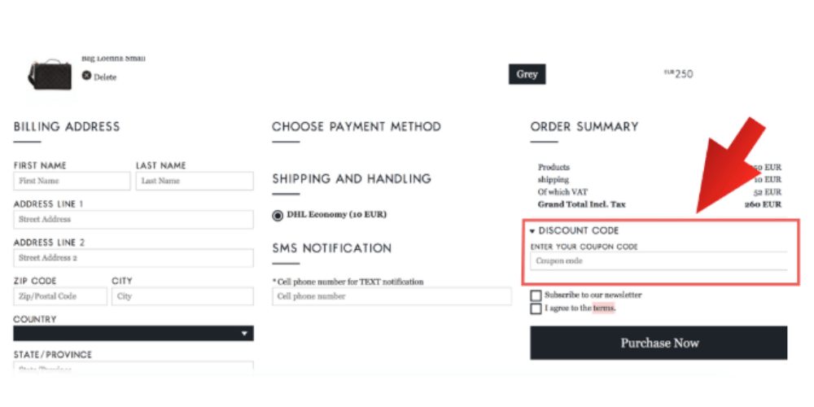814x407 pixels.
Task: Click the Street Address line 1 field
Action: tap(133, 220)
